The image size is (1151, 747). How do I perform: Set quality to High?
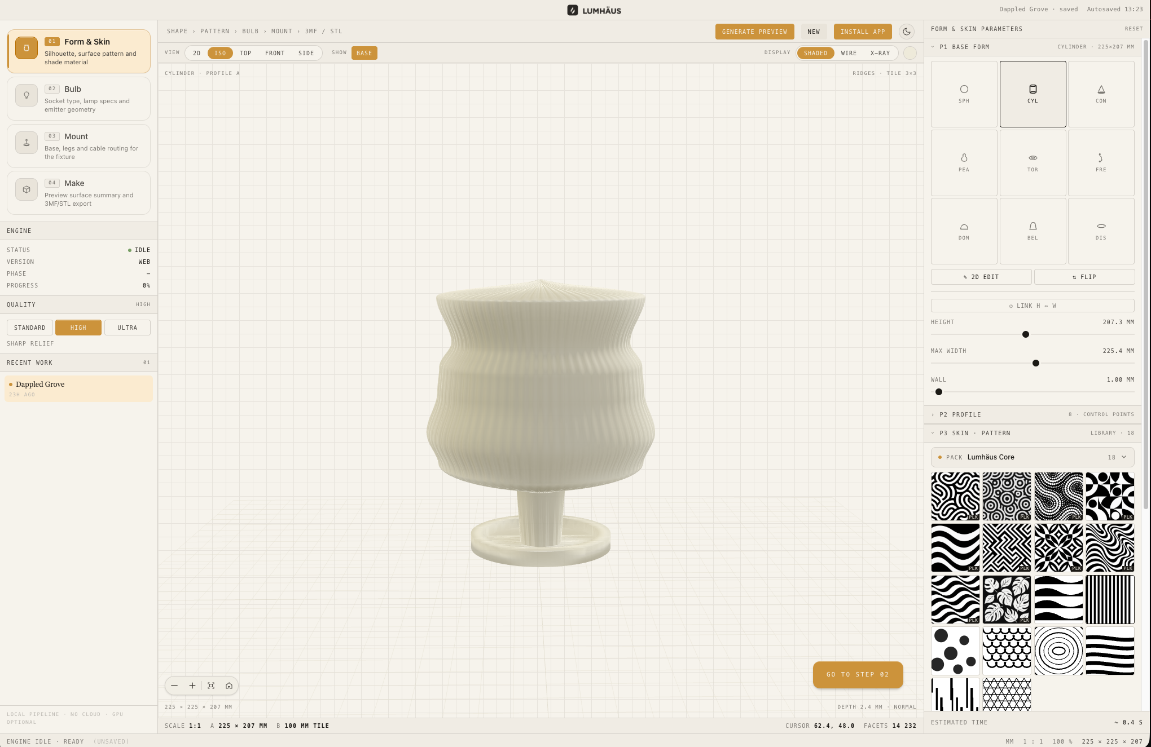pos(78,328)
